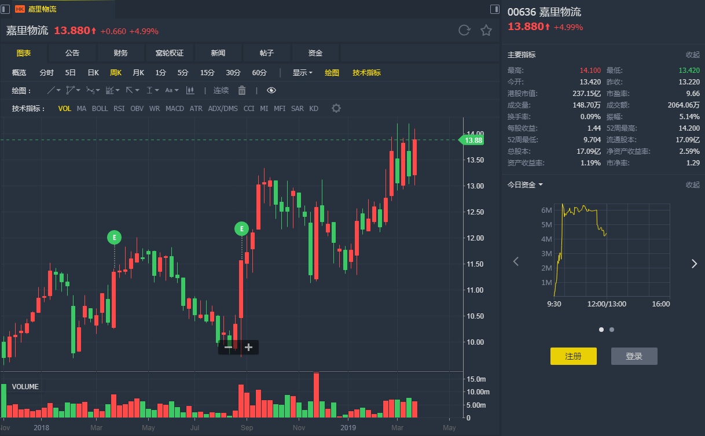Enable the MA indicator
Screen dimensions: 705x436
click(82, 108)
